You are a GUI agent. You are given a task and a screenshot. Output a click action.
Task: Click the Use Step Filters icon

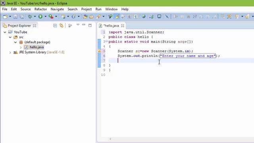[x=229, y=17]
